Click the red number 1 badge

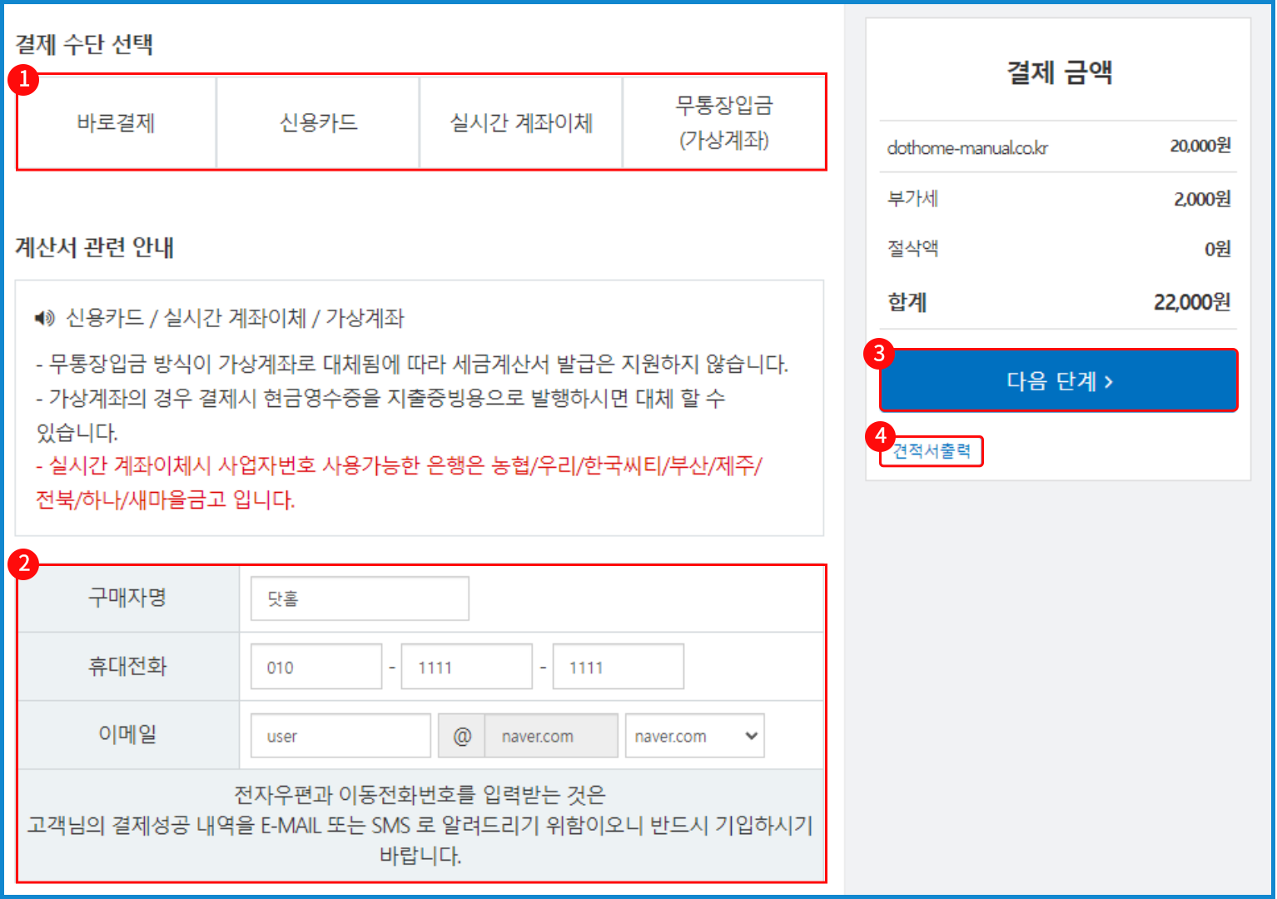(23, 80)
